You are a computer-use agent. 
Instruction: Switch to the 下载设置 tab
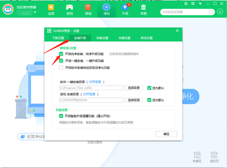58,38
